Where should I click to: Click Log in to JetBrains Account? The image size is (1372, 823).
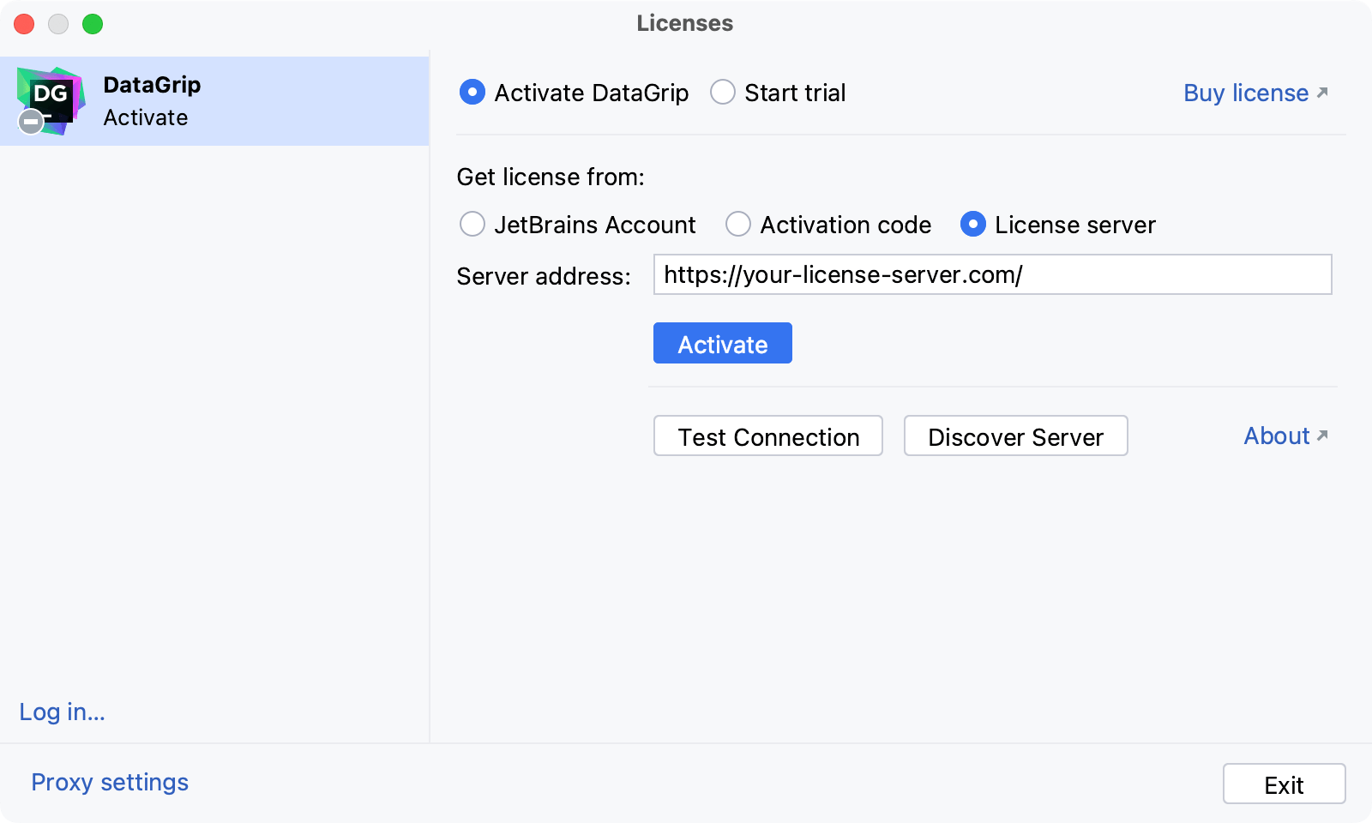[x=61, y=712]
